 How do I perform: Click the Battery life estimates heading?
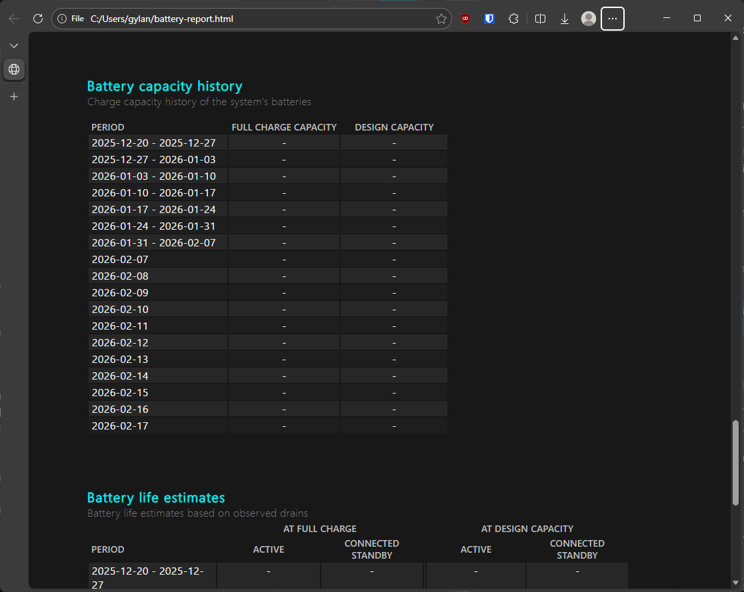[156, 497]
